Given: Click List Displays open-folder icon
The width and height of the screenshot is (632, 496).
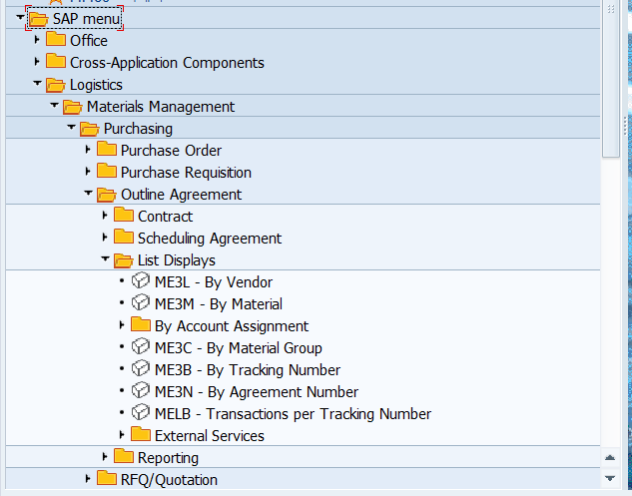Looking at the screenshot, I should point(124,260).
